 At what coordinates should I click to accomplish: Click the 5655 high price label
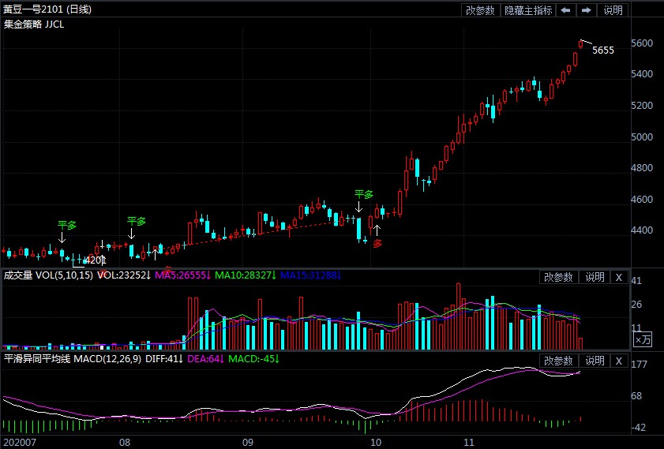click(x=603, y=51)
